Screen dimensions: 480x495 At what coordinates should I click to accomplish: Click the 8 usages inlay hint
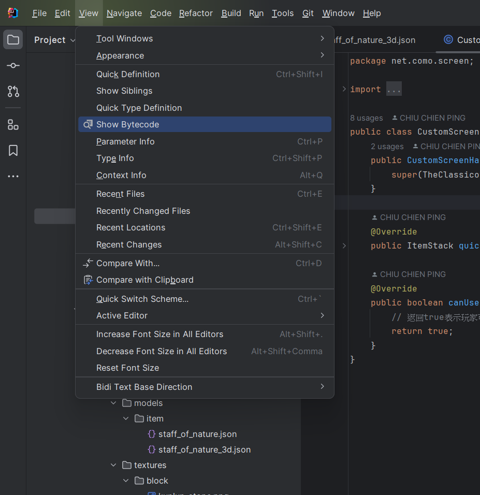click(x=367, y=118)
